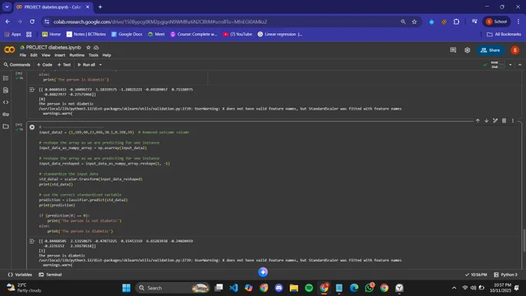Open the Terminal panel
Image resolution: width=526 pixels, height=296 pixels.
pos(50,274)
